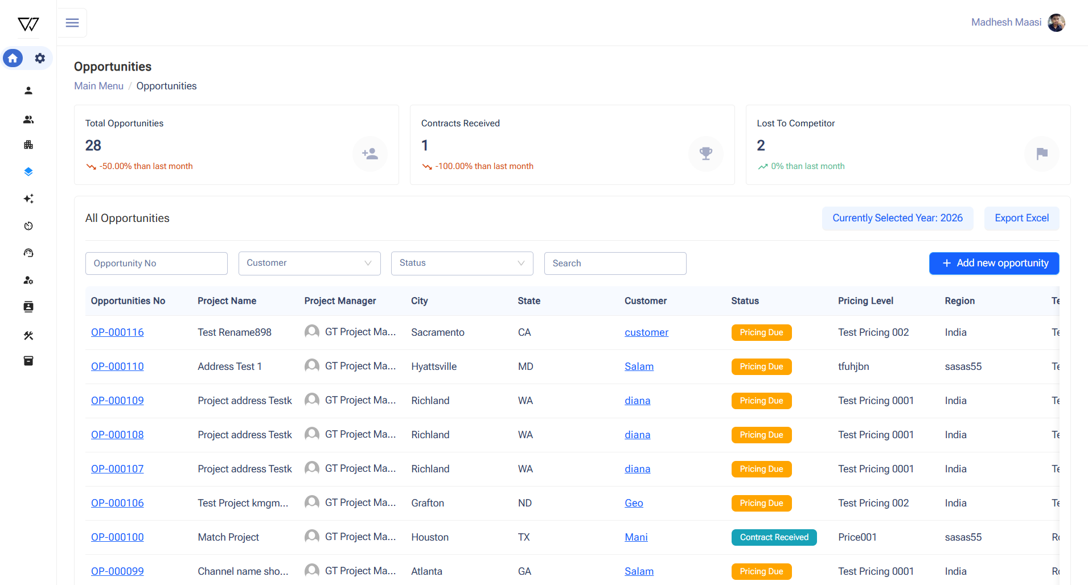
Task: Open the Currently Selected Year 2026 selector
Action: pos(897,218)
